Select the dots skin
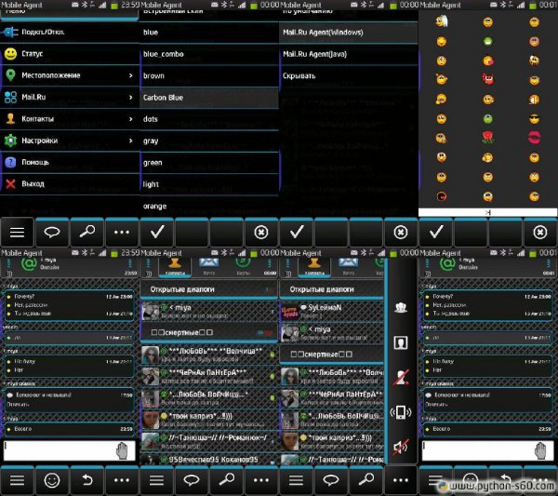This screenshot has width=558, height=496. tap(209, 119)
